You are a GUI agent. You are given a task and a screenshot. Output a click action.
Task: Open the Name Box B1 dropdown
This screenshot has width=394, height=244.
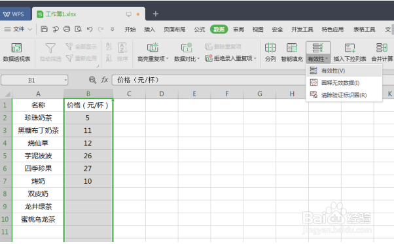65,80
